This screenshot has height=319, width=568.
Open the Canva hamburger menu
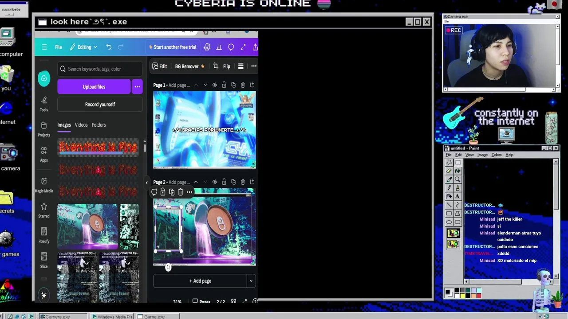click(44, 47)
